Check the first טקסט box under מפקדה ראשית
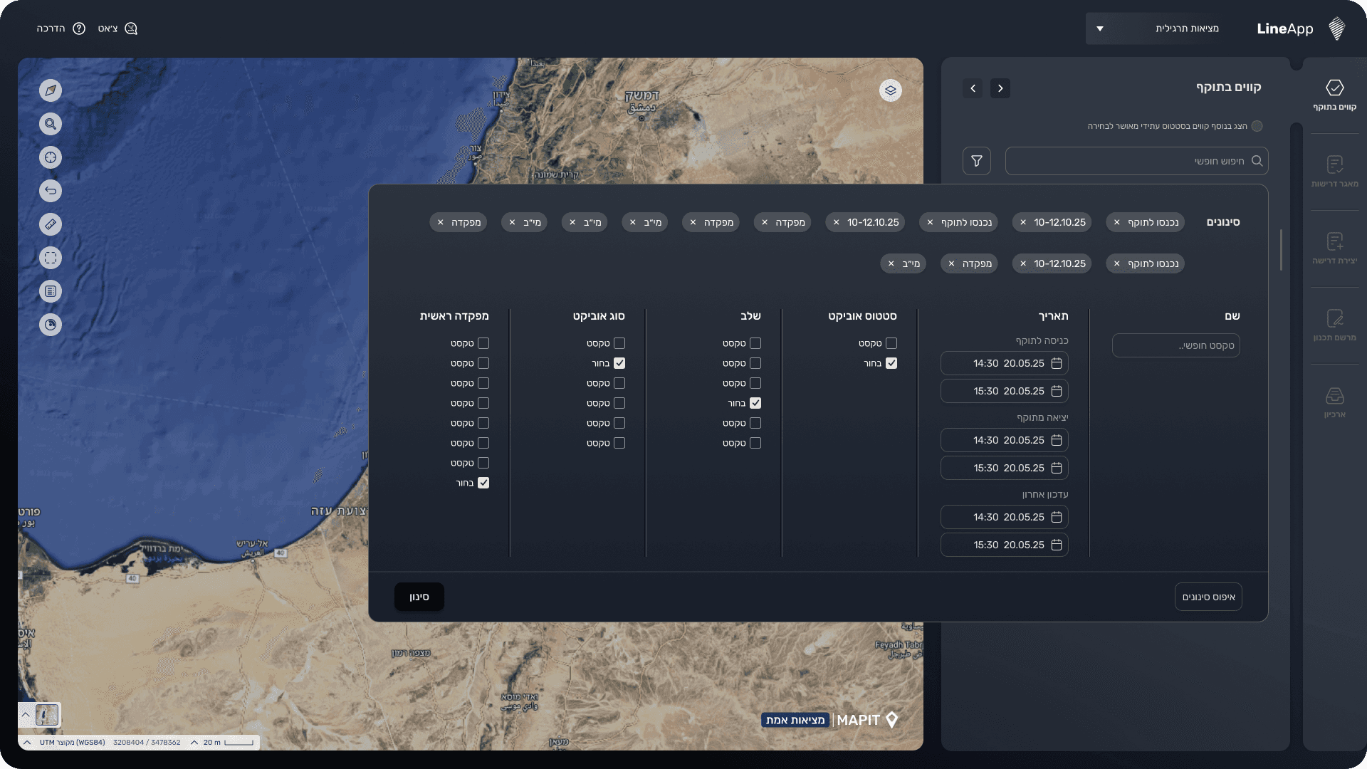1367x769 pixels. tap(483, 343)
